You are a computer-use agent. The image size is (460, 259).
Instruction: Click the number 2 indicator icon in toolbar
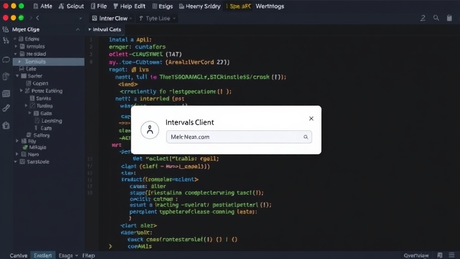[423, 18]
